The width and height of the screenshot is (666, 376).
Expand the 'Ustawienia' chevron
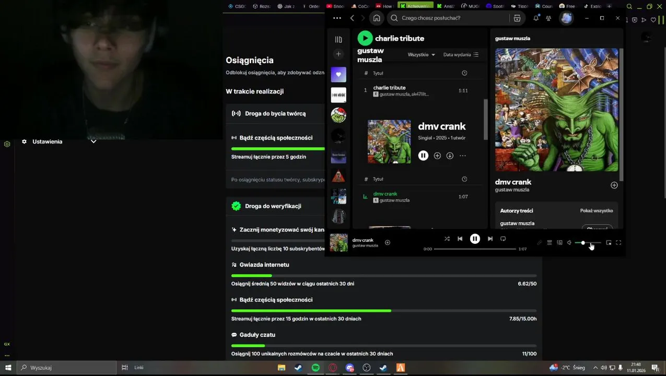coord(94,142)
